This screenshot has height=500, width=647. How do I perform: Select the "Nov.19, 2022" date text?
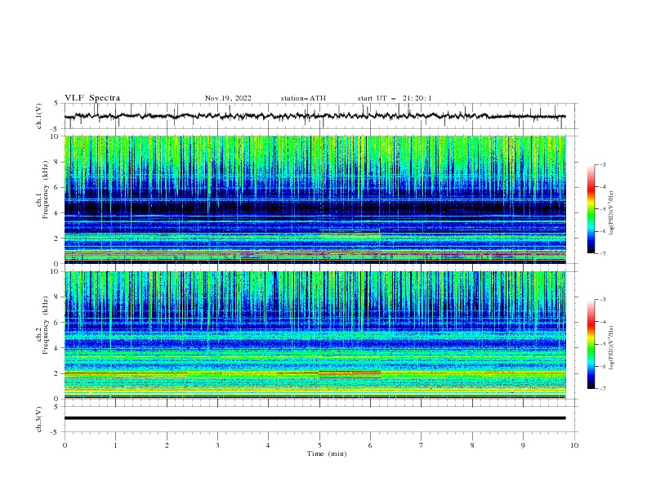[228, 98]
